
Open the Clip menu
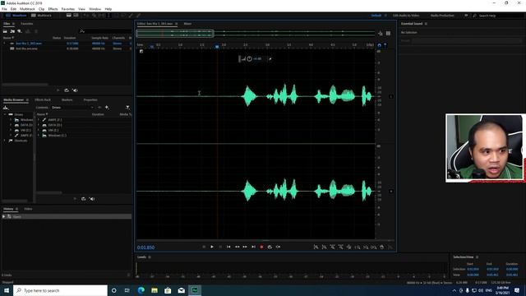click(x=42, y=9)
